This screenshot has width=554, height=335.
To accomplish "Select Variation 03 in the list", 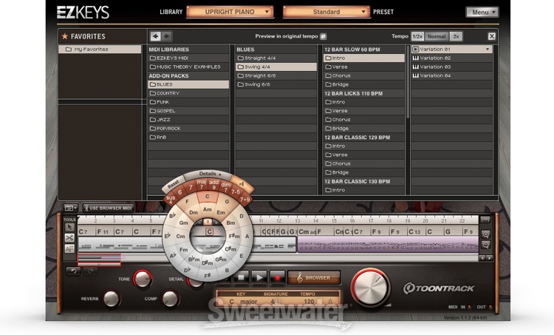I will (452, 67).
